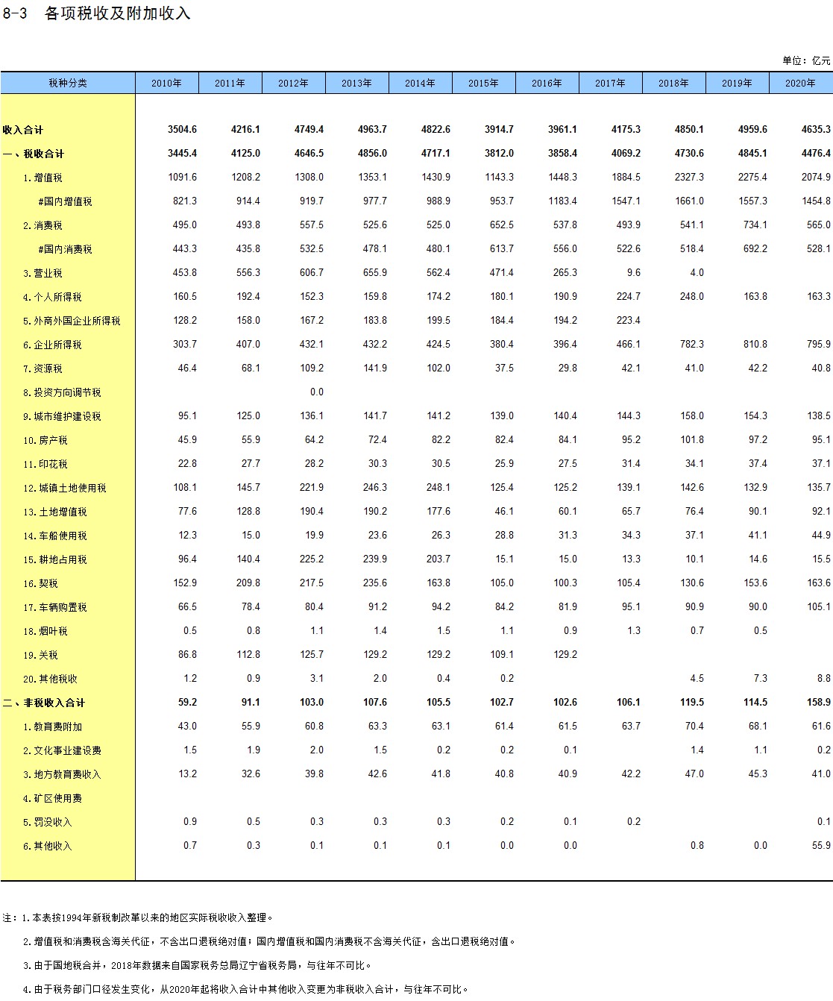
Task: Select the 2020年 其他收入 value 55.9
Action: 820,845
